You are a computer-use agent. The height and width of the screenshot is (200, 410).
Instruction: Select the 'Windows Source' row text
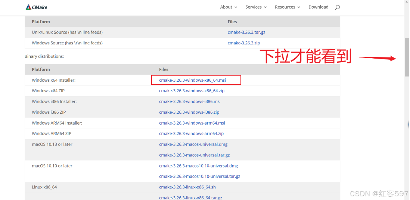pos(67,43)
